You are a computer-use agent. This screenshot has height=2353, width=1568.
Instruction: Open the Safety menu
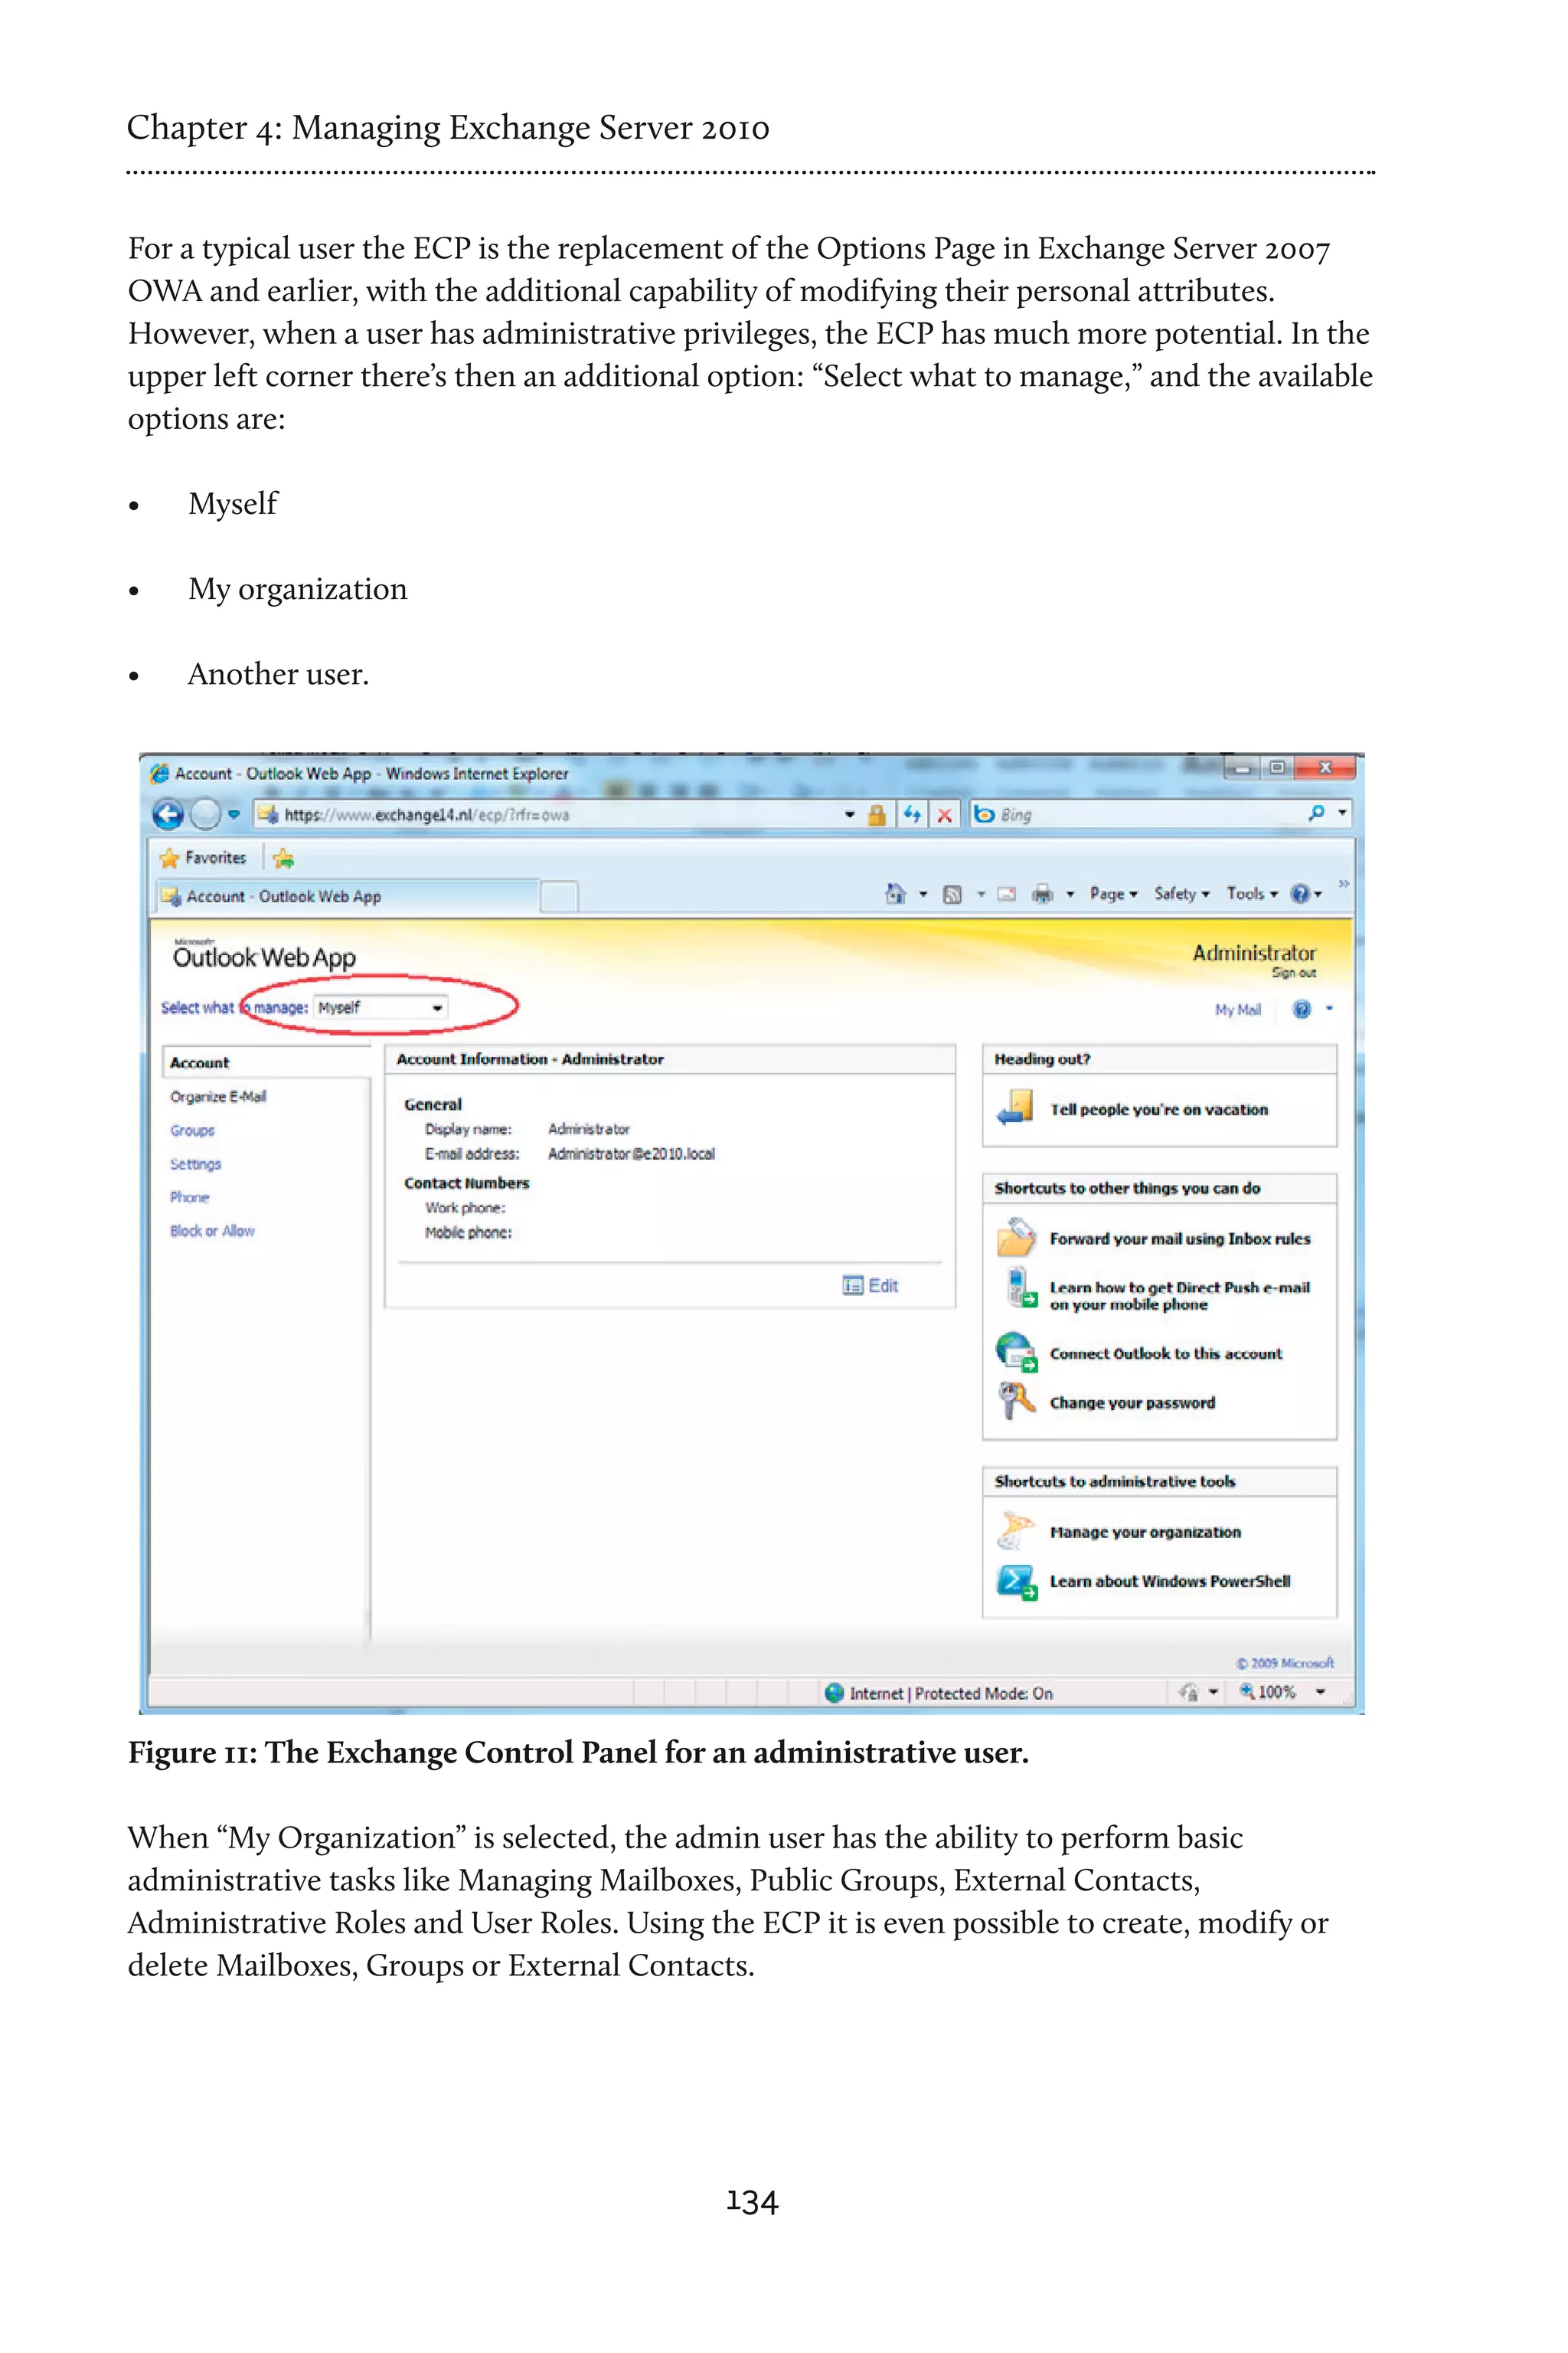[x=1181, y=895]
